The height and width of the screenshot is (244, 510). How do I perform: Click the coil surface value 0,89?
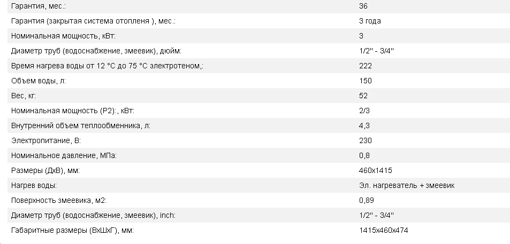(367, 200)
